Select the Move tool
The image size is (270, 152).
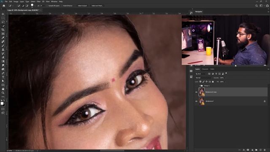coord(3,14)
